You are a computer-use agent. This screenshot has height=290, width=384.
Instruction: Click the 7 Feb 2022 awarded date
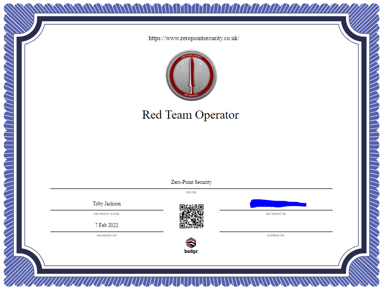point(107,225)
